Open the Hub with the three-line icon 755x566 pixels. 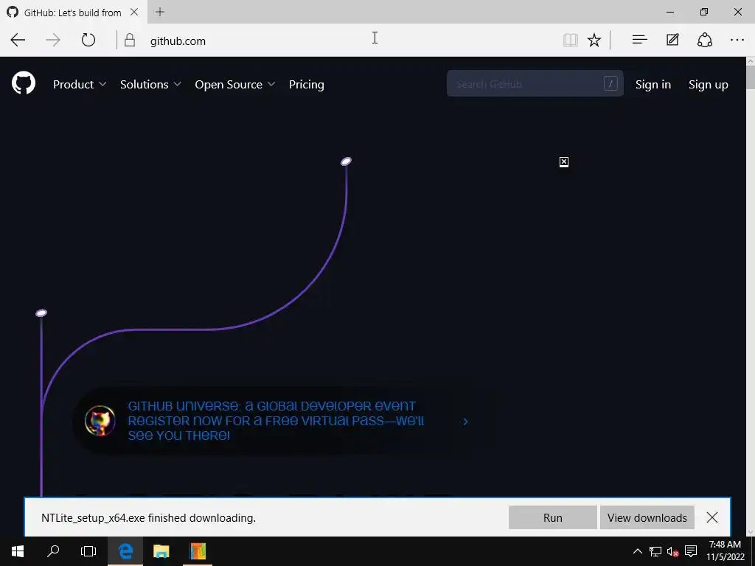(x=639, y=40)
